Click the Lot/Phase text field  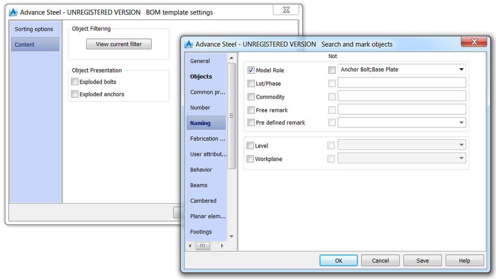pos(402,83)
